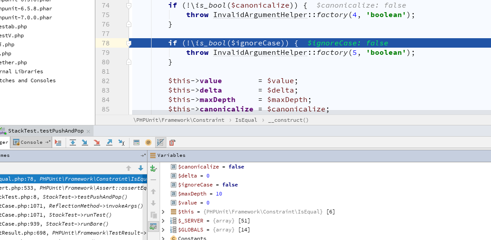Toggle the orange @ toolbar button

click(x=148, y=142)
